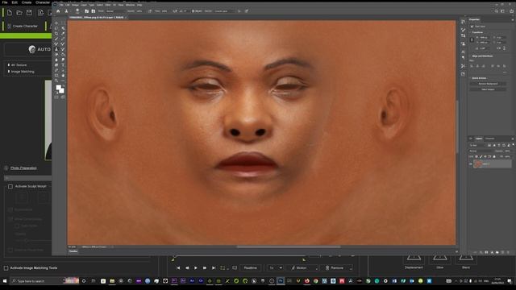Switch to the Channels tab
This screenshot has height=290, width=516.
[489, 139]
